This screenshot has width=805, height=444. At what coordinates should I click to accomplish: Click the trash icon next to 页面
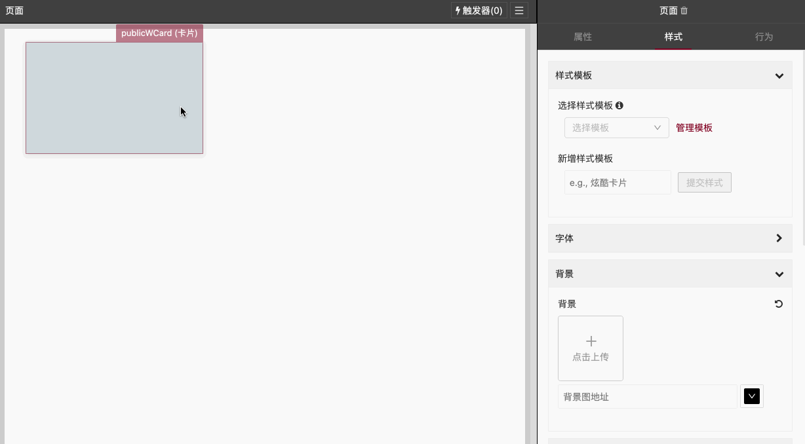(684, 10)
